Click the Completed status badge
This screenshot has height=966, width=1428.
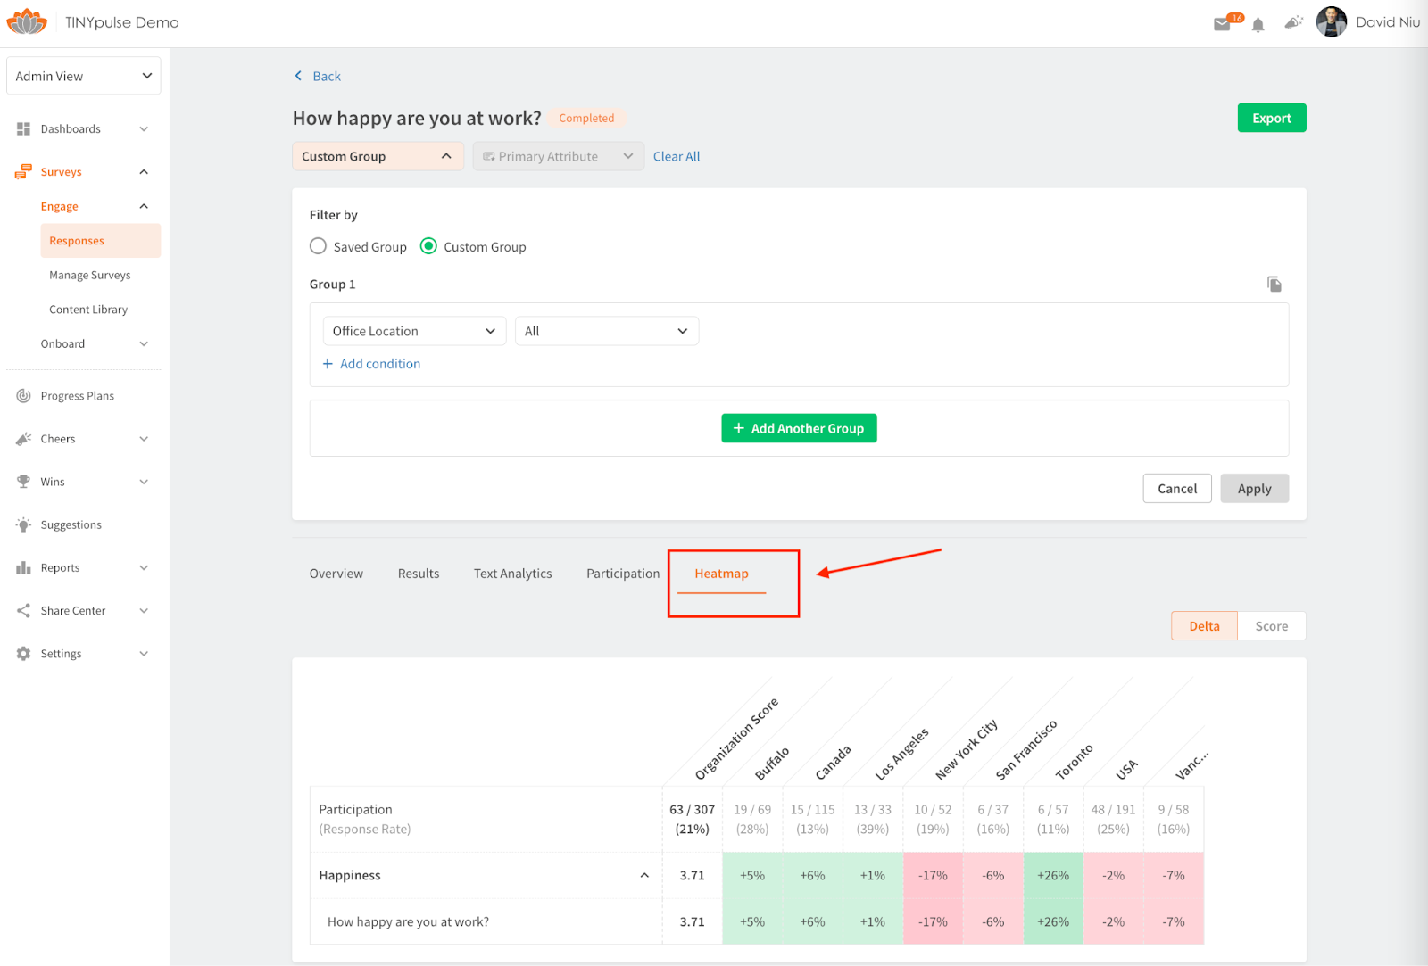click(x=586, y=118)
